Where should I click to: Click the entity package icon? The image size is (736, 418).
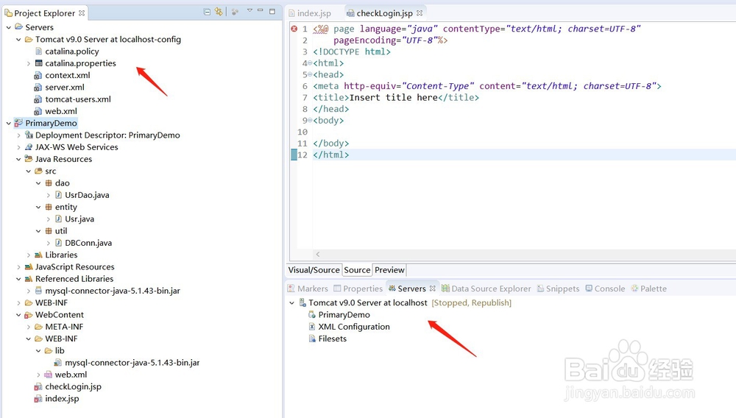49,207
